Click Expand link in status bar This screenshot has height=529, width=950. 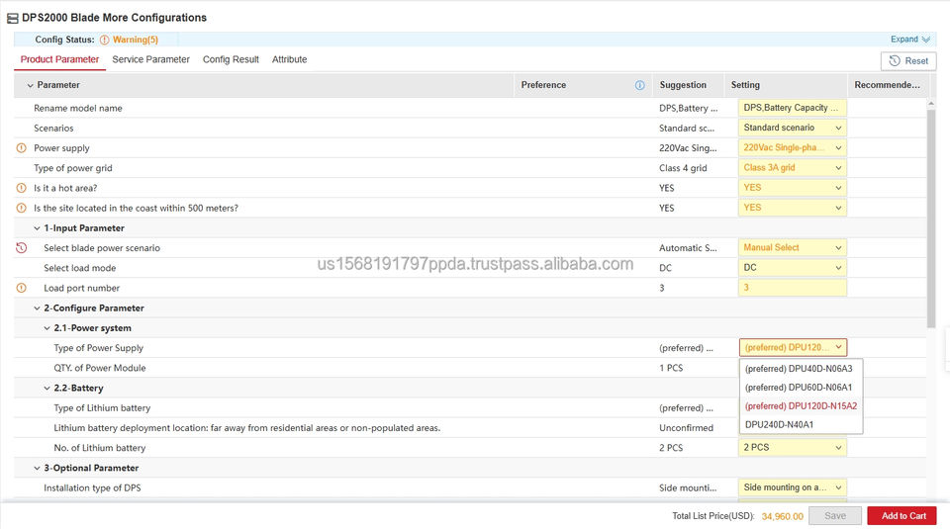tap(910, 40)
